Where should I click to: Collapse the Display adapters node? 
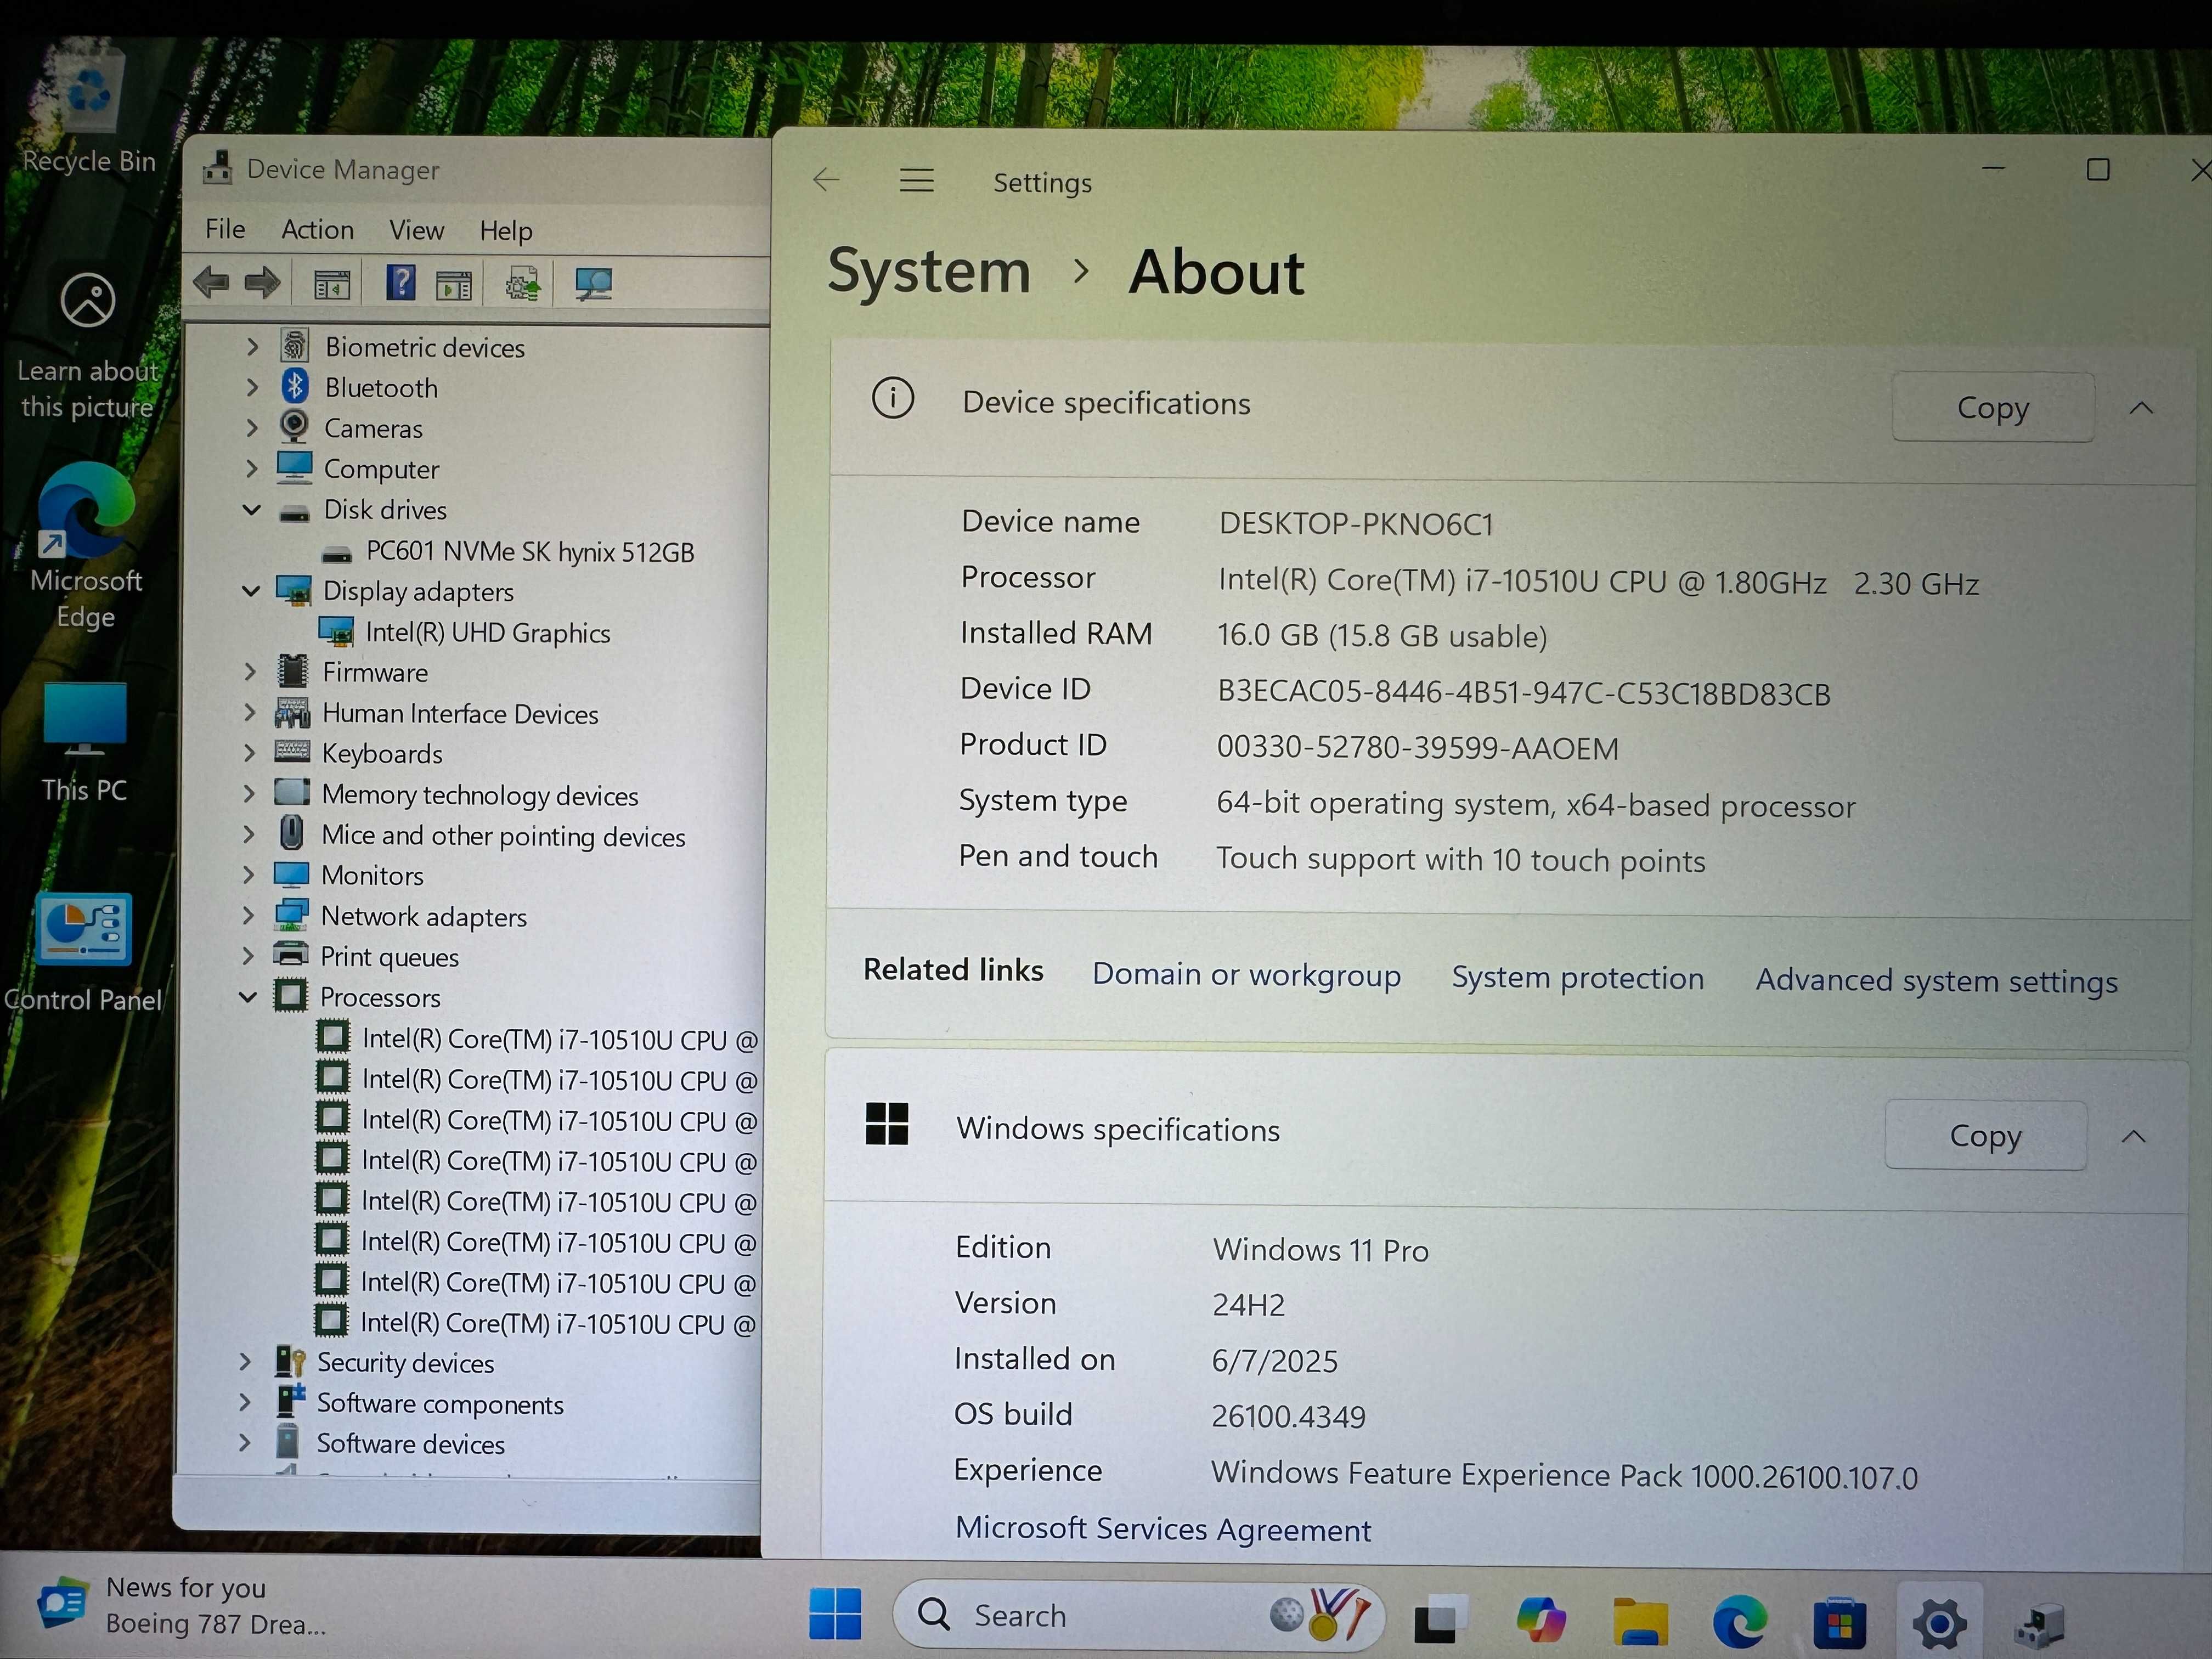[251, 591]
